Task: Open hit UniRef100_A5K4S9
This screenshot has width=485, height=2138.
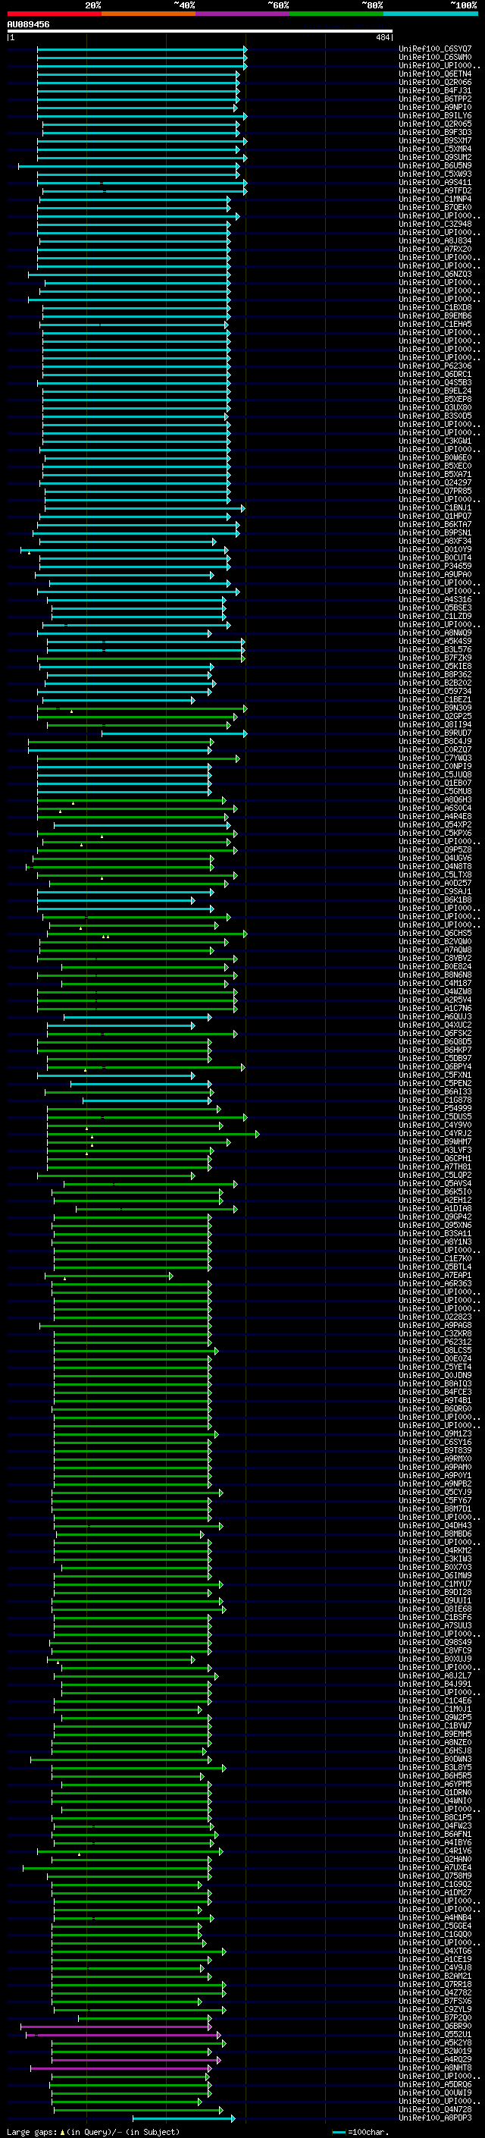Action: point(435,641)
